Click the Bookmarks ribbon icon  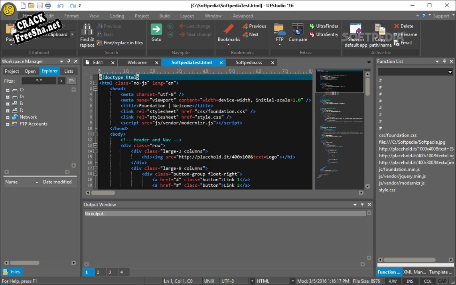click(x=229, y=30)
